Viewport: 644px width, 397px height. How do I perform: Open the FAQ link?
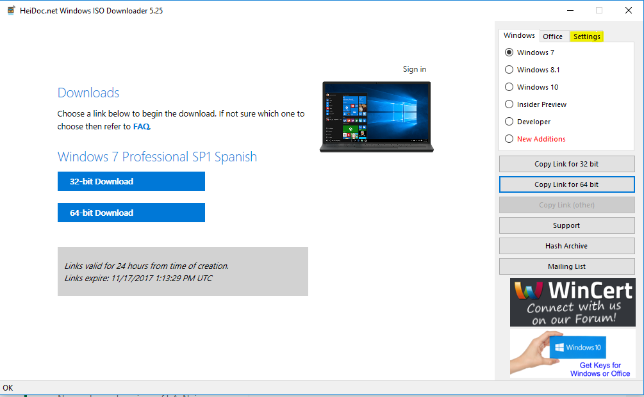pyautogui.click(x=141, y=126)
